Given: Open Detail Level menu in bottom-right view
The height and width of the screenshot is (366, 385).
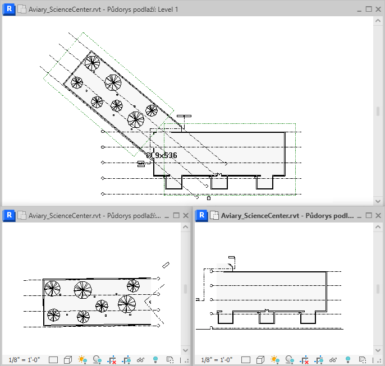Looking at the screenshot, I should [x=246, y=360].
